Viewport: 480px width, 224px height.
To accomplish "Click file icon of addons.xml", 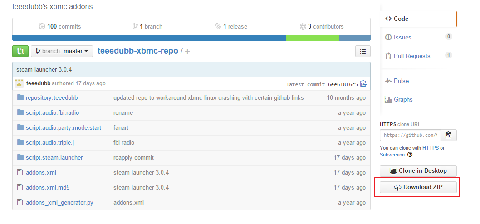I will click(x=20, y=172).
